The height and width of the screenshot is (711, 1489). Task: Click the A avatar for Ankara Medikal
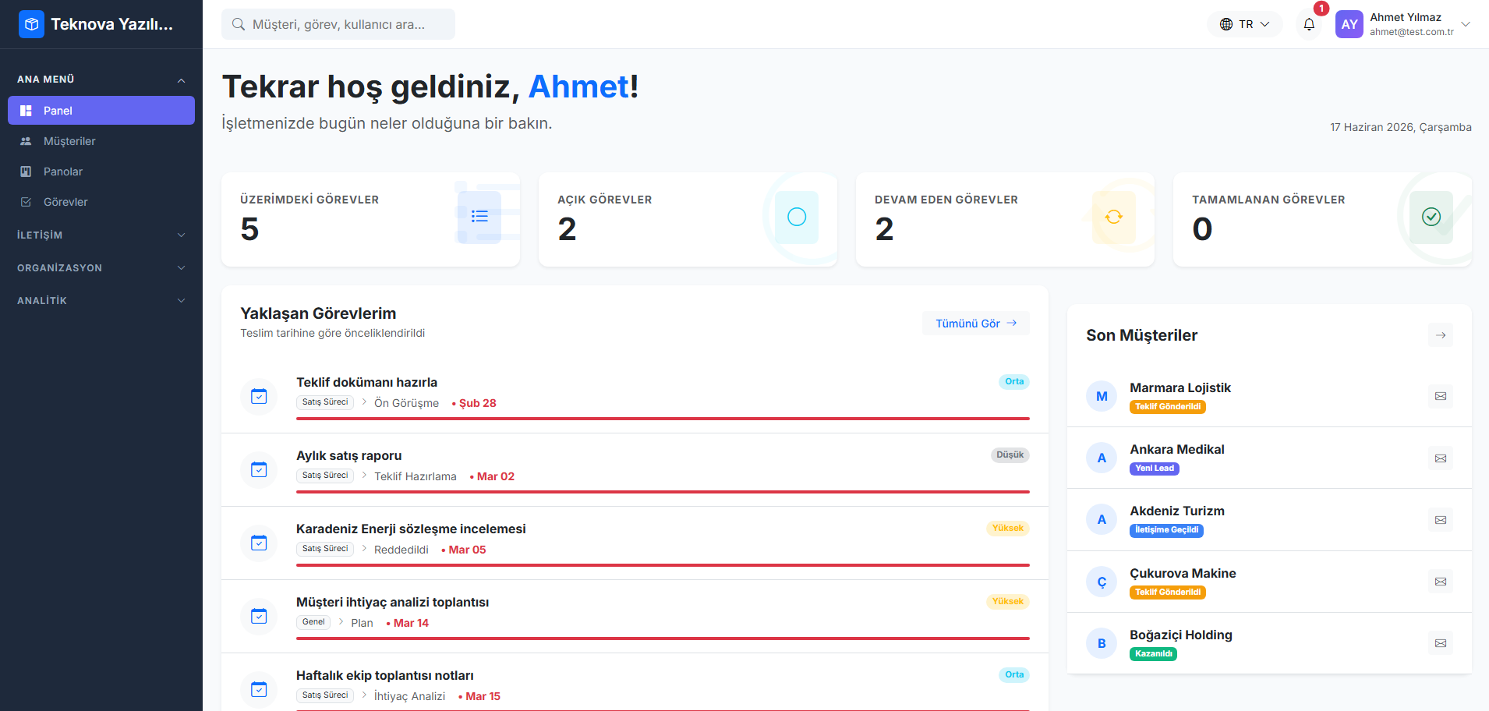click(1102, 458)
